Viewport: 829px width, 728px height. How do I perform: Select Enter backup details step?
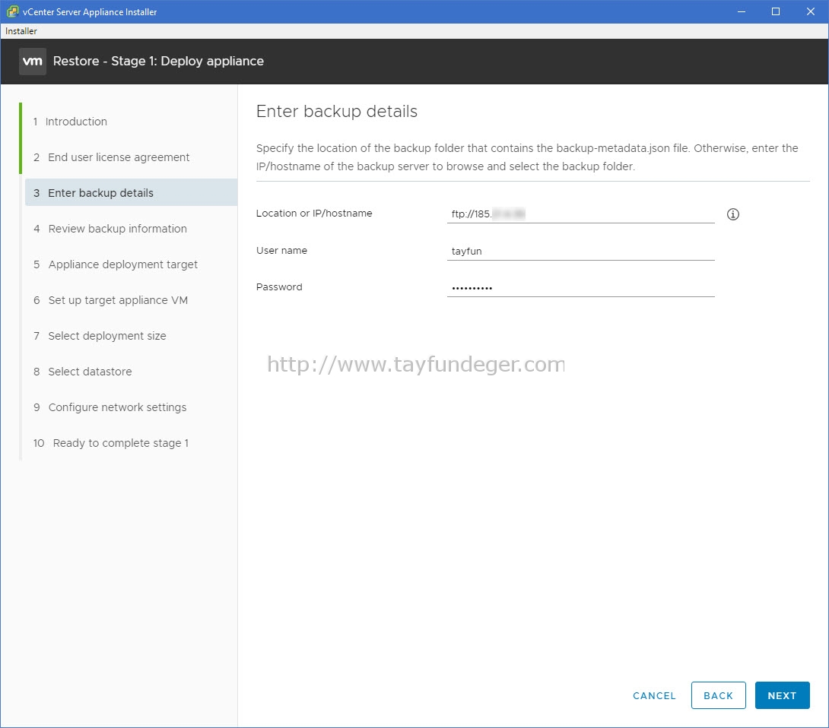pyautogui.click(x=131, y=193)
